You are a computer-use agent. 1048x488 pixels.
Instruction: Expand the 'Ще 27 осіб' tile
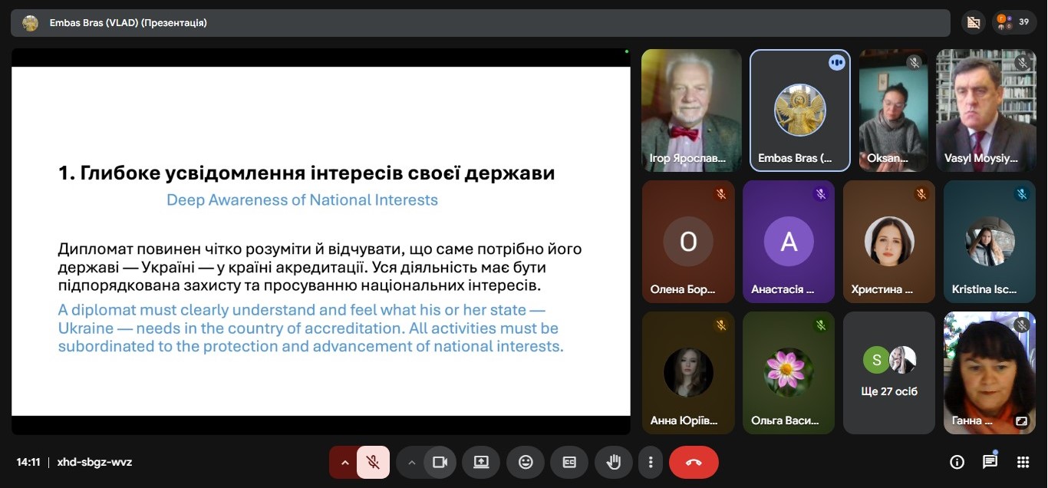click(x=889, y=373)
